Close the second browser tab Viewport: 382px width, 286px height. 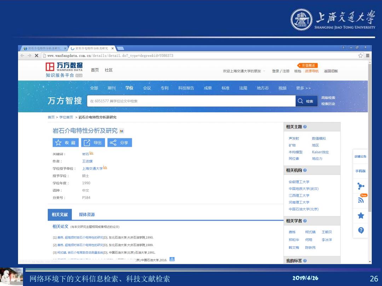pos(112,48)
